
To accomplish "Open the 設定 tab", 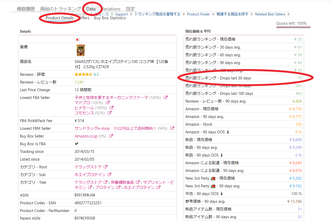I will 130,9.
